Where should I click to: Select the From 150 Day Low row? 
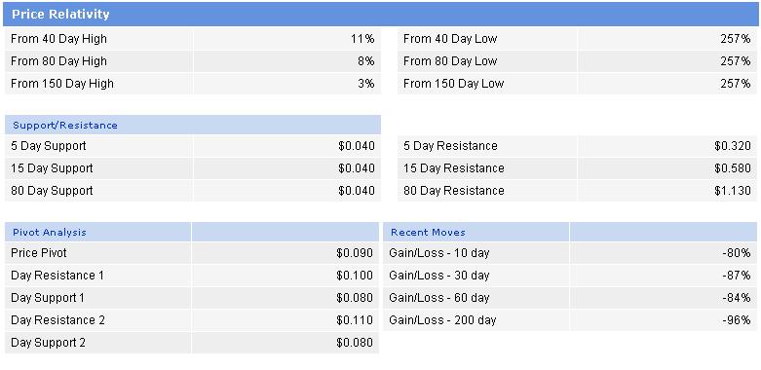pyautogui.click(x=577, y=84)
